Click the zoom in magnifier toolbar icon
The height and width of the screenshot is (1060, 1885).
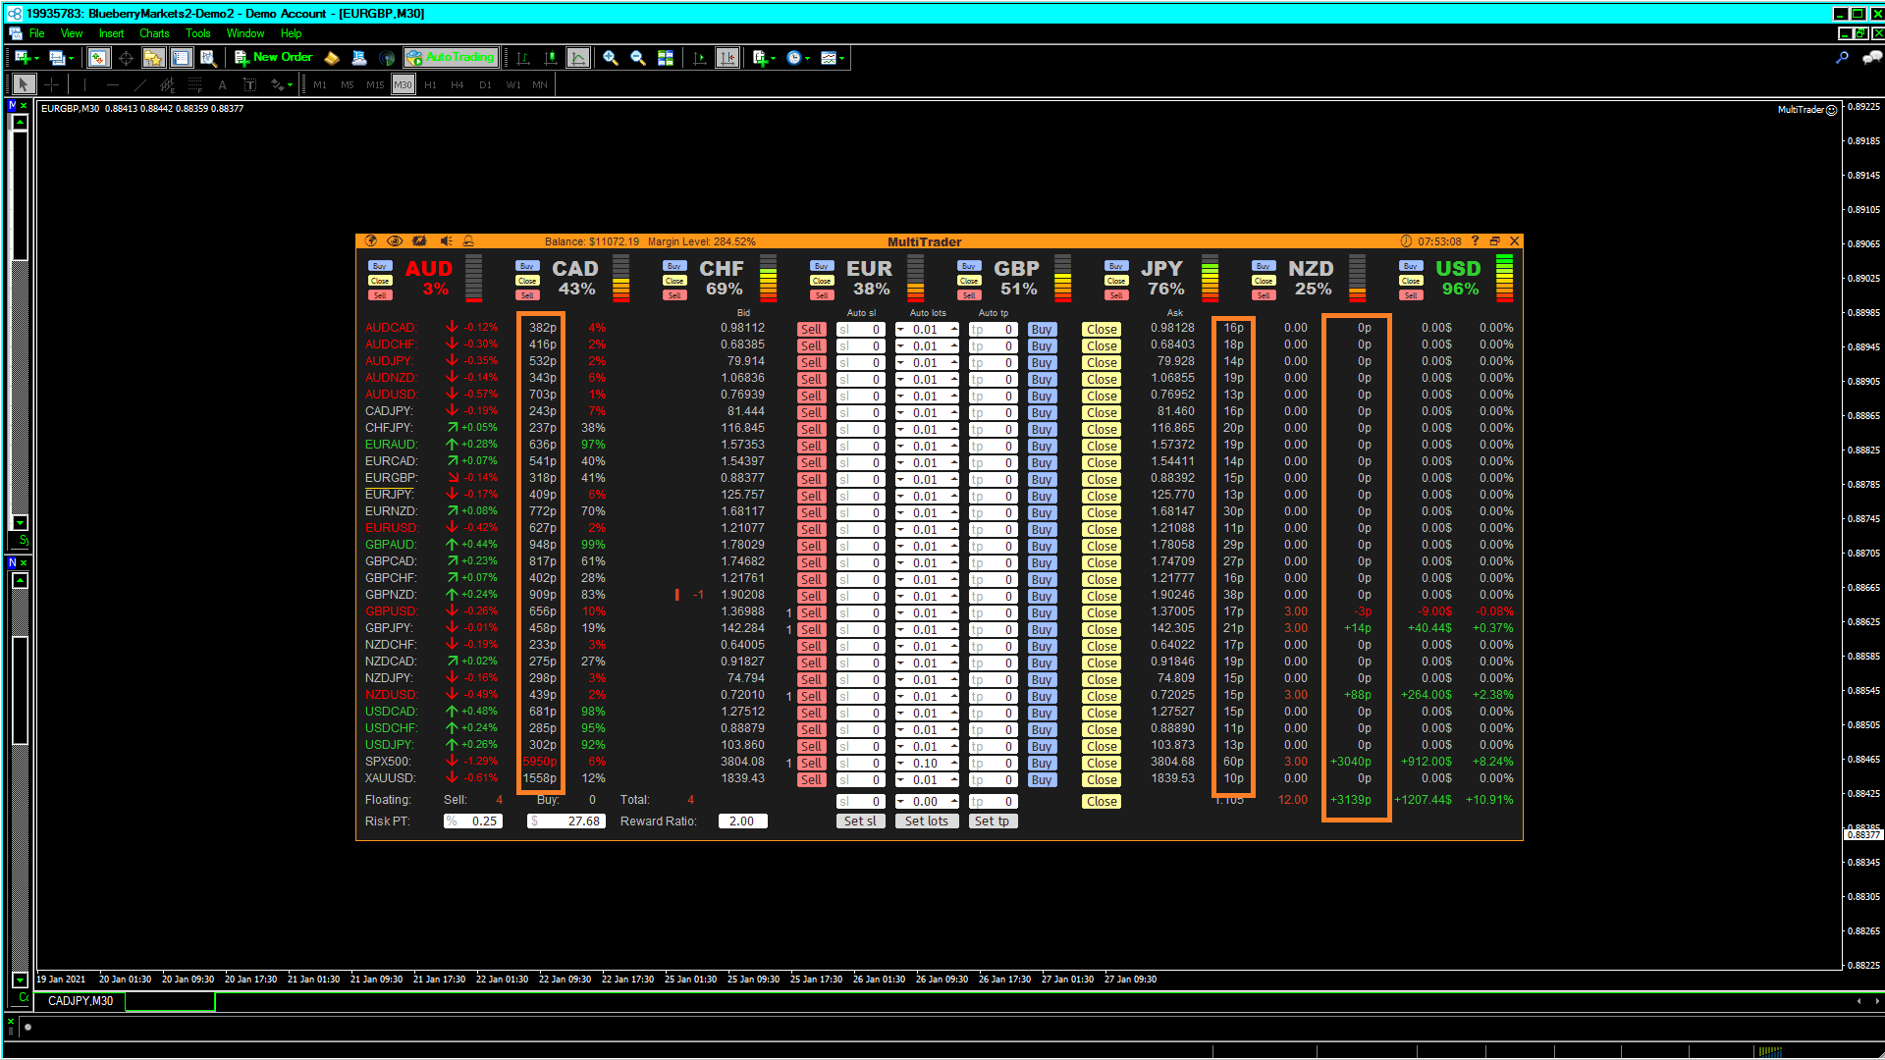[610, 58]
